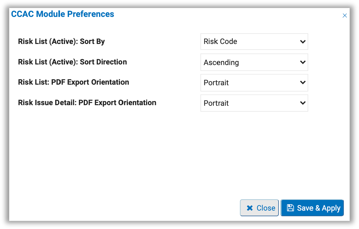This screenshot has width=359, height=229.
Task: Click the chevron on the Risk Code dropdown
Action: (x=303, y=42)
